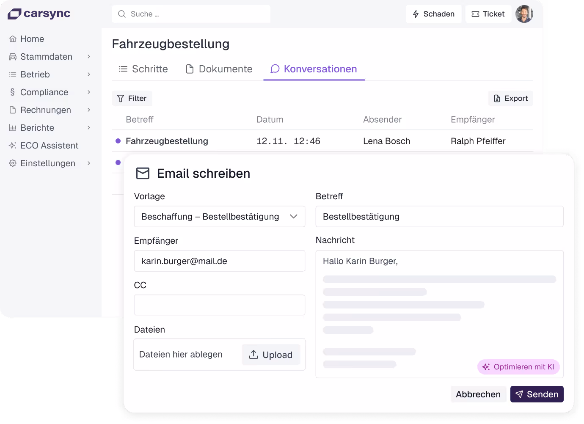The height and width of the screenshot is (424, 584).
Task: Click the Absender column header
Action: (383, 120)
